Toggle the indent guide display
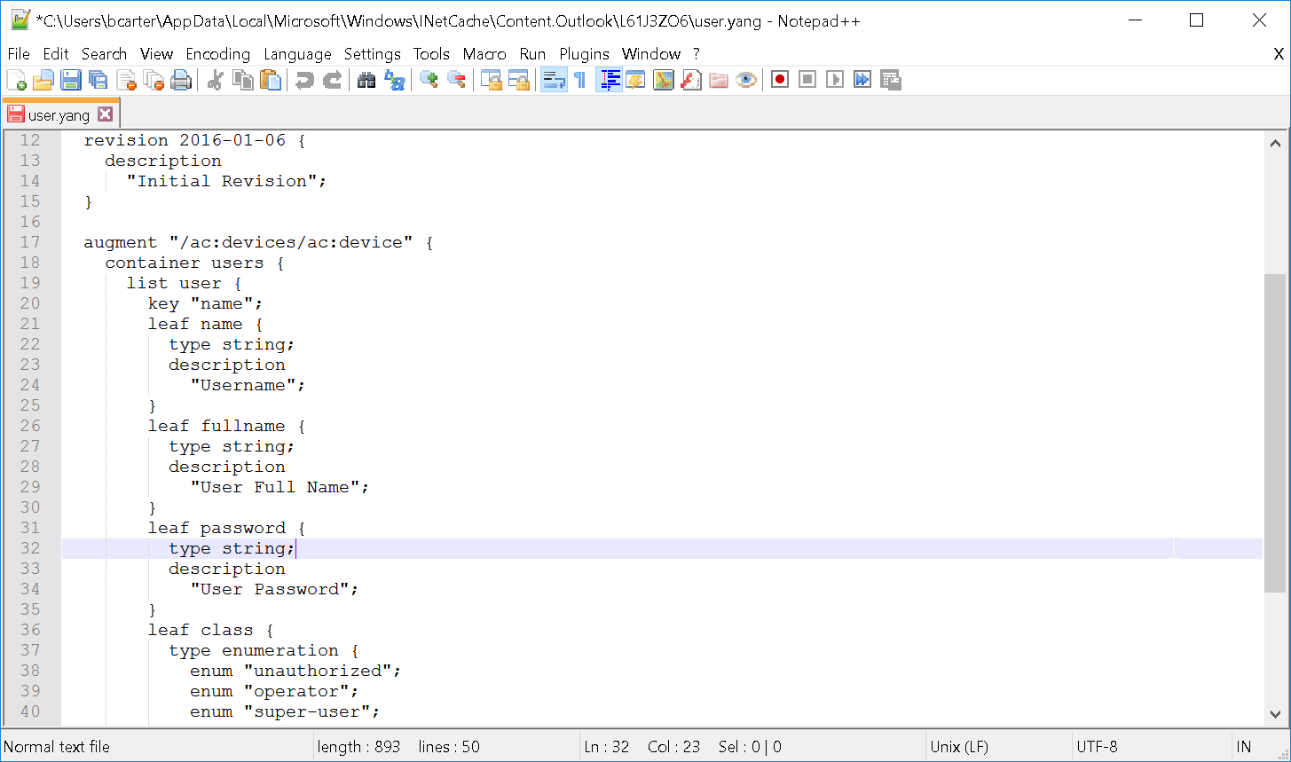The width and height of the screenshot is (1291, 762). pyautogui.click(x=609, y=80)
